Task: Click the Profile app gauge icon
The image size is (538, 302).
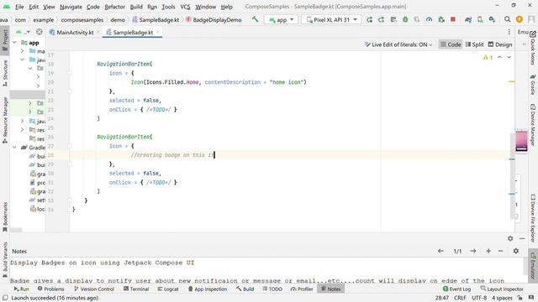Action: [x=429, y=19]
